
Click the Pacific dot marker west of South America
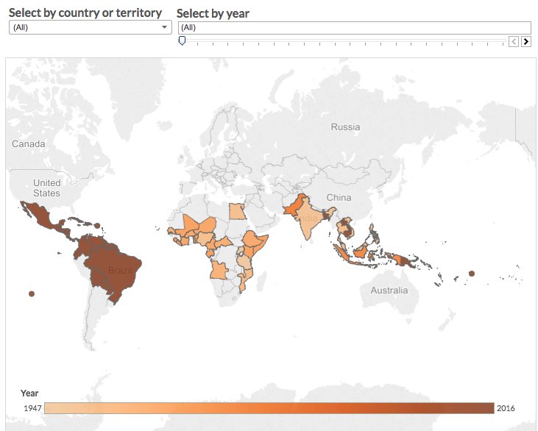[32, 294]
